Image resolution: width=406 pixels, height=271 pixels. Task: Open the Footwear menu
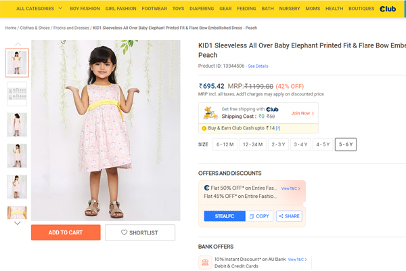click(x=154, y=9)
